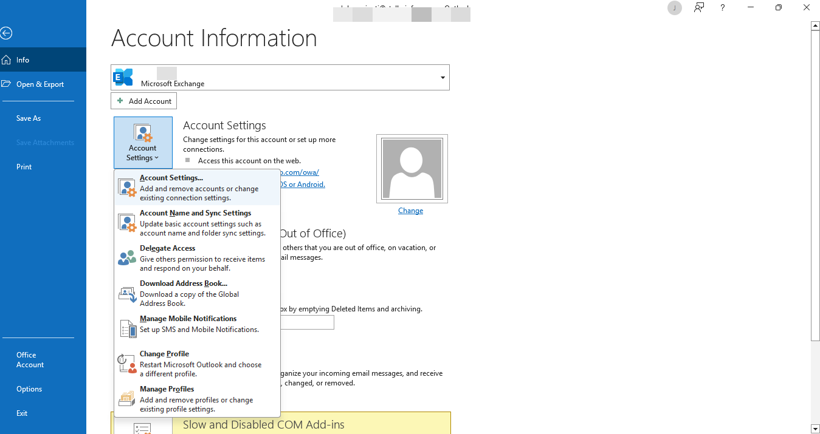
Task: Choose Delegate Access menu text
Action: coord(167,248)
